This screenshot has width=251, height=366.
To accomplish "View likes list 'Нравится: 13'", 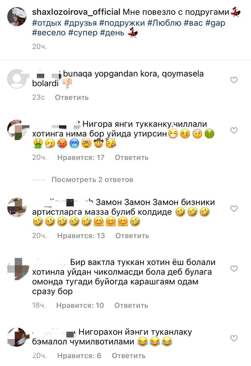I will coord(81,236).
